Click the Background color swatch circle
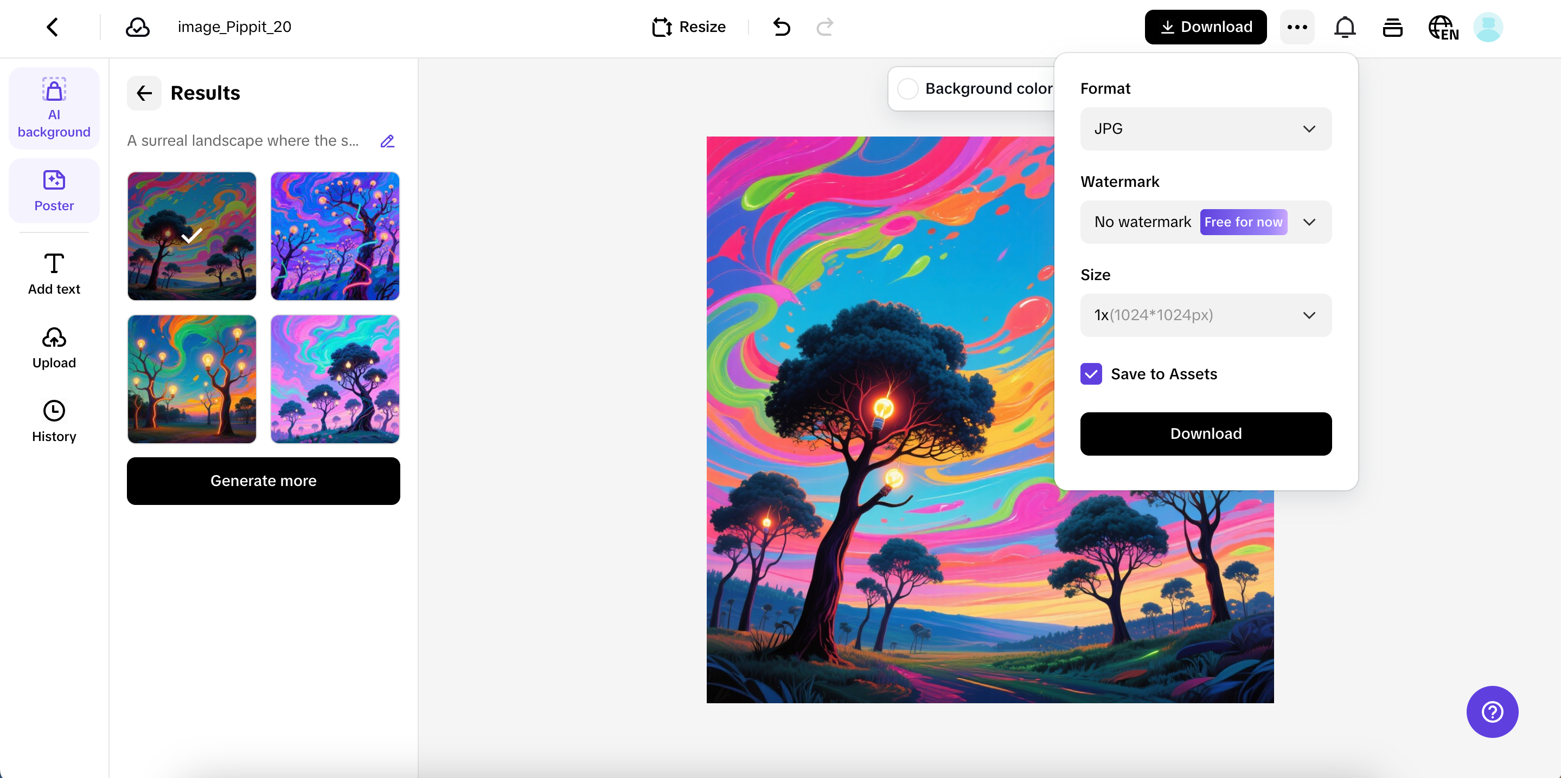 pyautogui.click(x=907, y=89)
